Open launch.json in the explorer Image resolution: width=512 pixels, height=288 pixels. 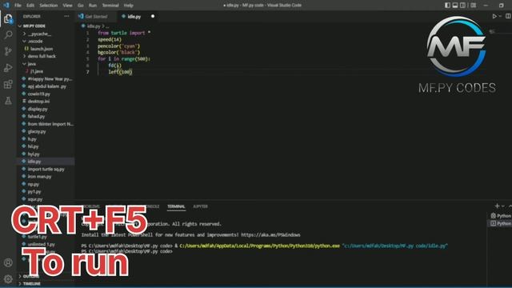[x=42, y=49]
